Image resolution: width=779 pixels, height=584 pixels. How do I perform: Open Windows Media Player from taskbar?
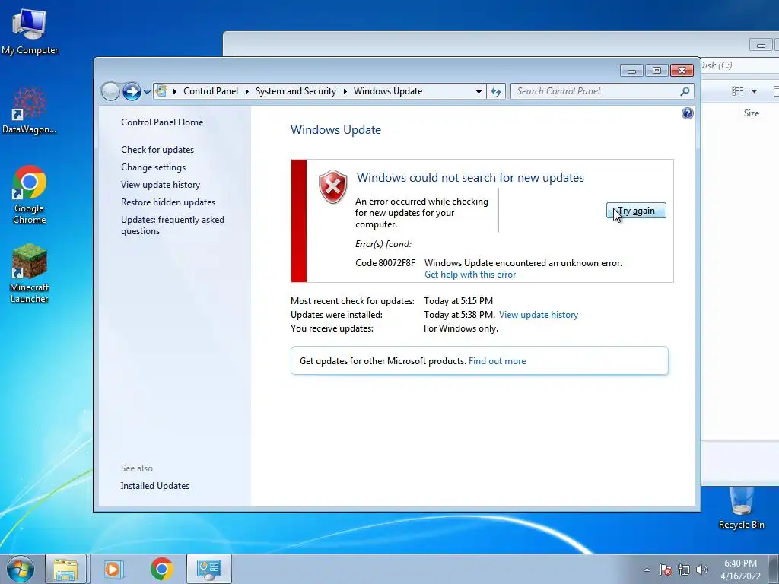coord(113,569)
